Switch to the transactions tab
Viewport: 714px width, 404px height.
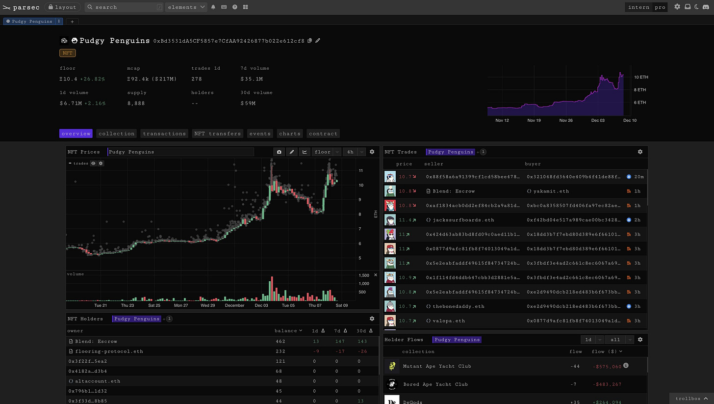pos(164,134)
